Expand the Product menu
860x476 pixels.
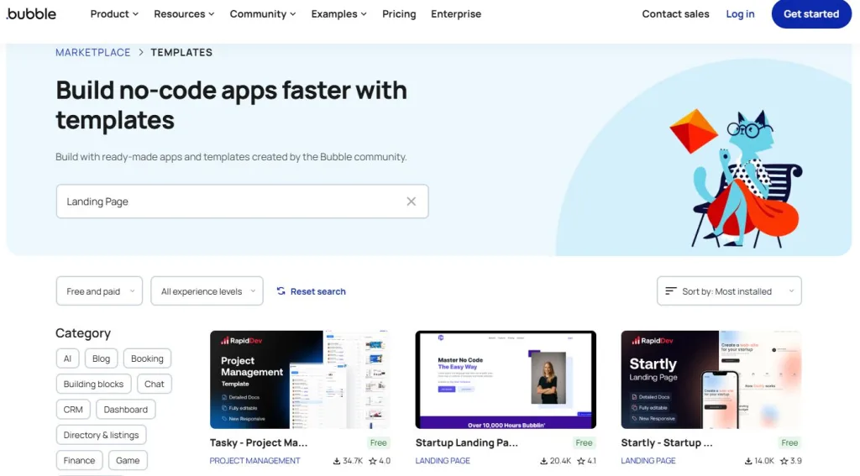(114, 13)
